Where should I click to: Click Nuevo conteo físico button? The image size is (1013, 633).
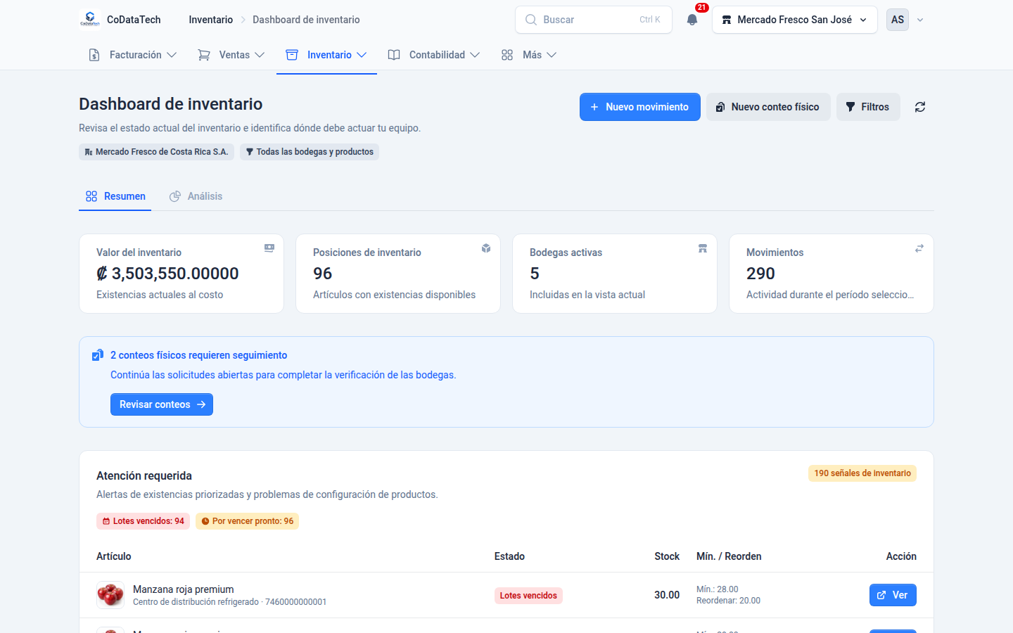768,107
